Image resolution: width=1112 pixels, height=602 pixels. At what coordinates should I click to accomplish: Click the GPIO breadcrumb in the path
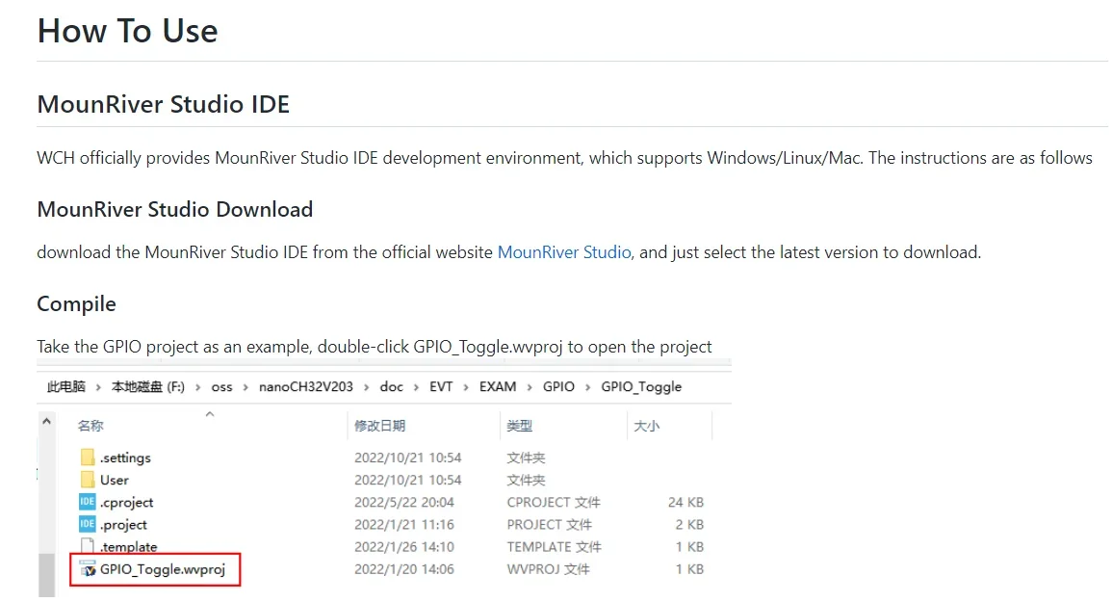[558, 386]
